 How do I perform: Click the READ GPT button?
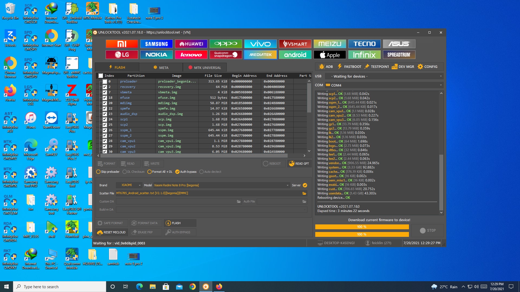pyautogui.click(x=299, y=164)
